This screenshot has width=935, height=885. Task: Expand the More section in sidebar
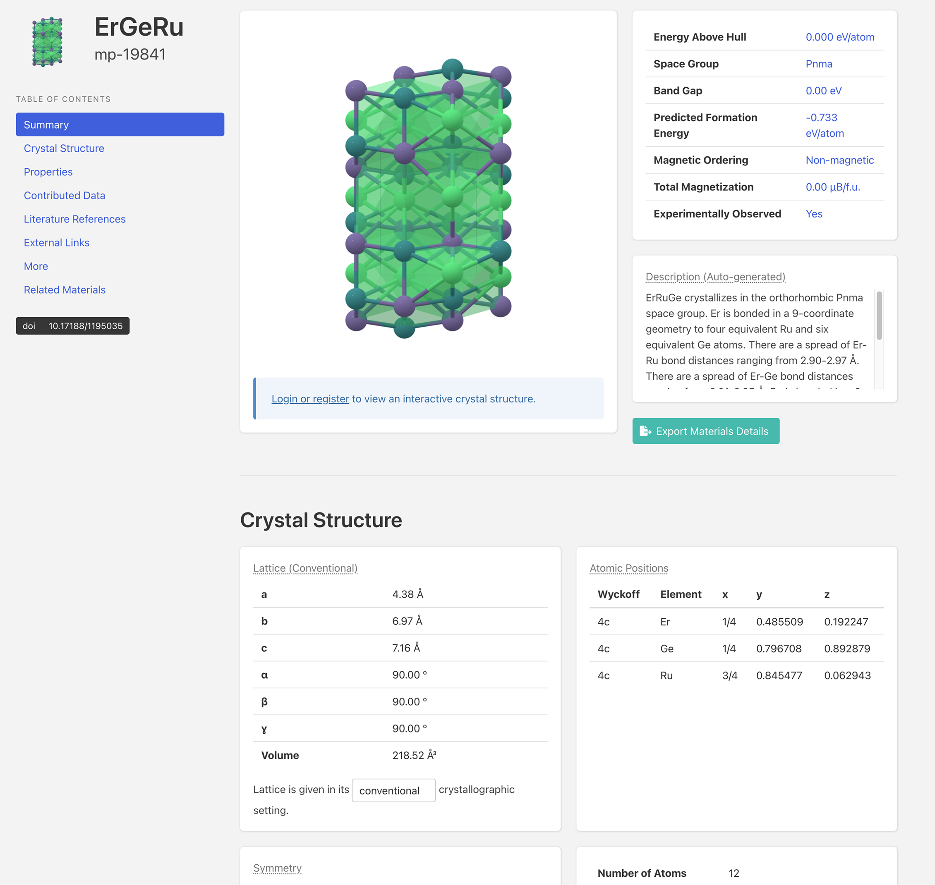click(x=36, y=266)
